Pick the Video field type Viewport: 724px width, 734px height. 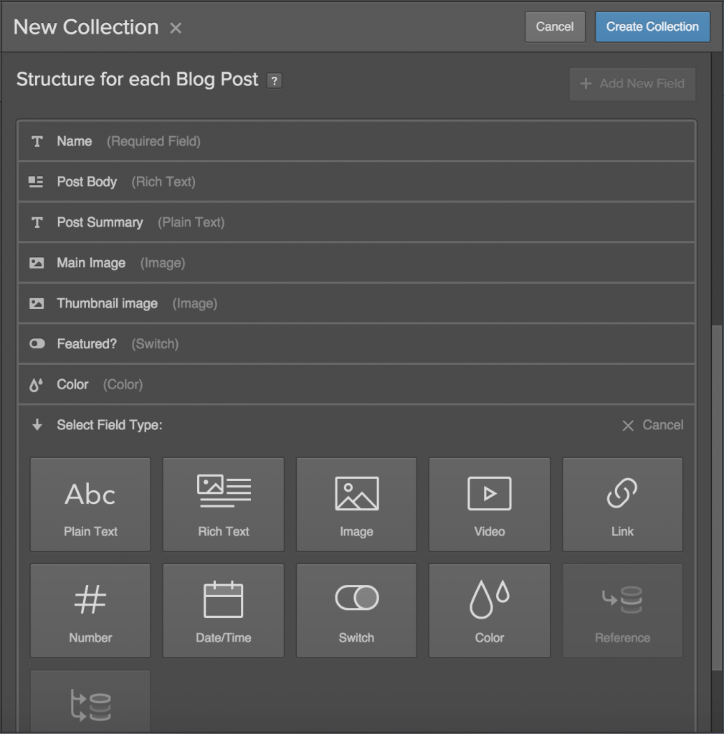[489, 504]
